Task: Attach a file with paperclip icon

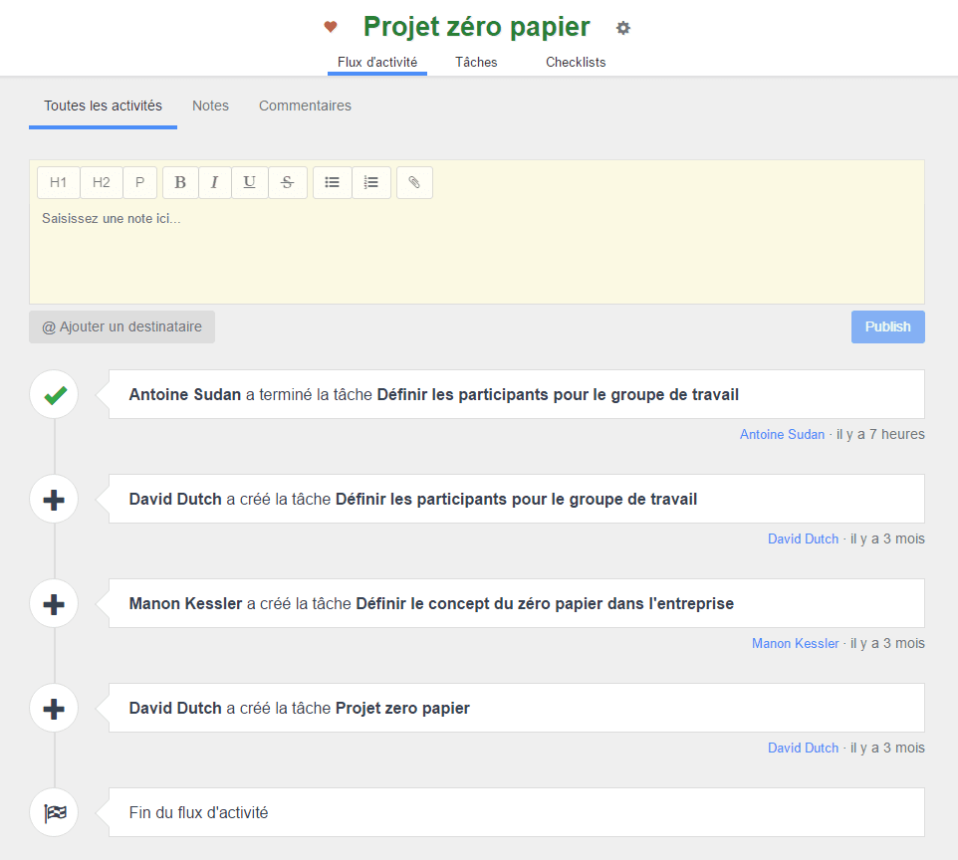Action: (414, 182)
